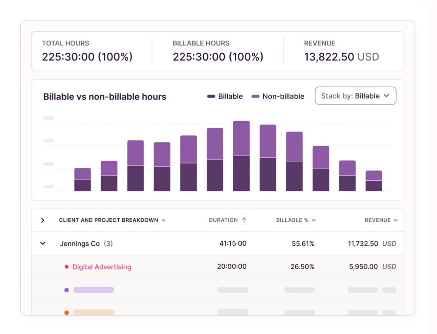Sort table by the Duration column
Image resolution: width=437 pixels, height=334 pixels.
click(223, 220)
